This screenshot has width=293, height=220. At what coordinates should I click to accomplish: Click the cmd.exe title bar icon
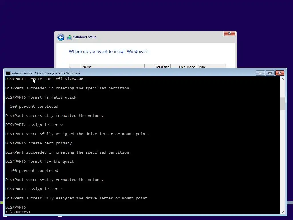(x=8, y=73)
